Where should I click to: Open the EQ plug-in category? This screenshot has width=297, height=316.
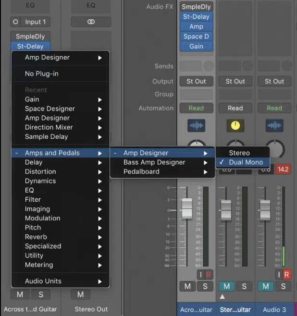pyautogui.click(x=61, y=190)
